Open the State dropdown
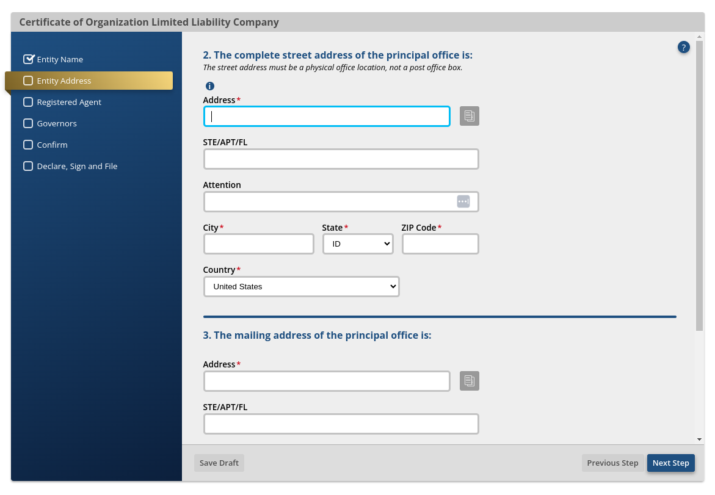Screen dimensions: 715x495 tap(358, 244)
